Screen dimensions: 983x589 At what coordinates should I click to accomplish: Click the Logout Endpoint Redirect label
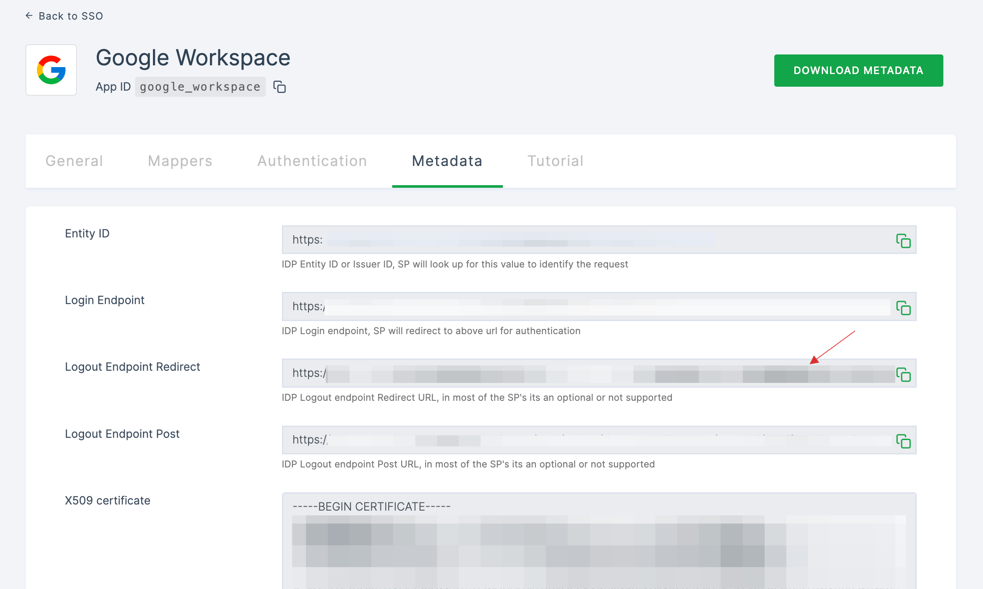(x=132, y=367)
